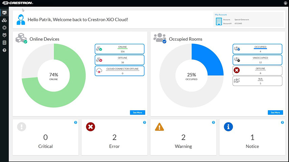Click the Online Devices heading
Viewport: 289px width, 162px height.
[44, 39]
